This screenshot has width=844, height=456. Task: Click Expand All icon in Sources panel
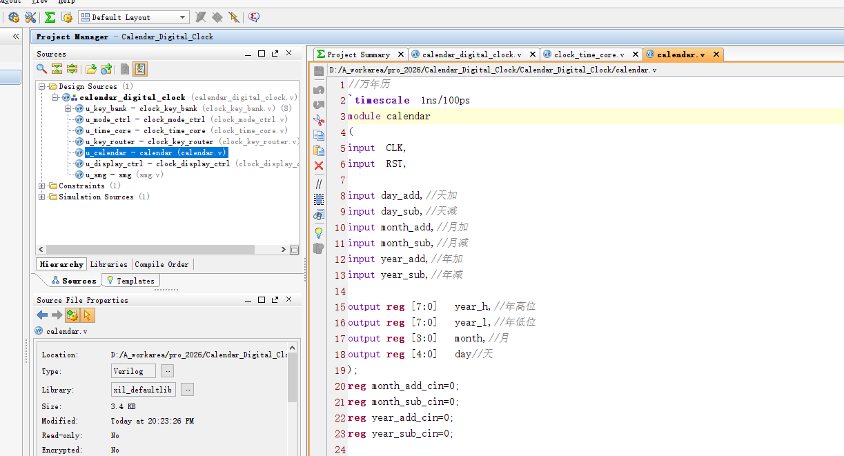pyautogui.click(x=71, y=69)
